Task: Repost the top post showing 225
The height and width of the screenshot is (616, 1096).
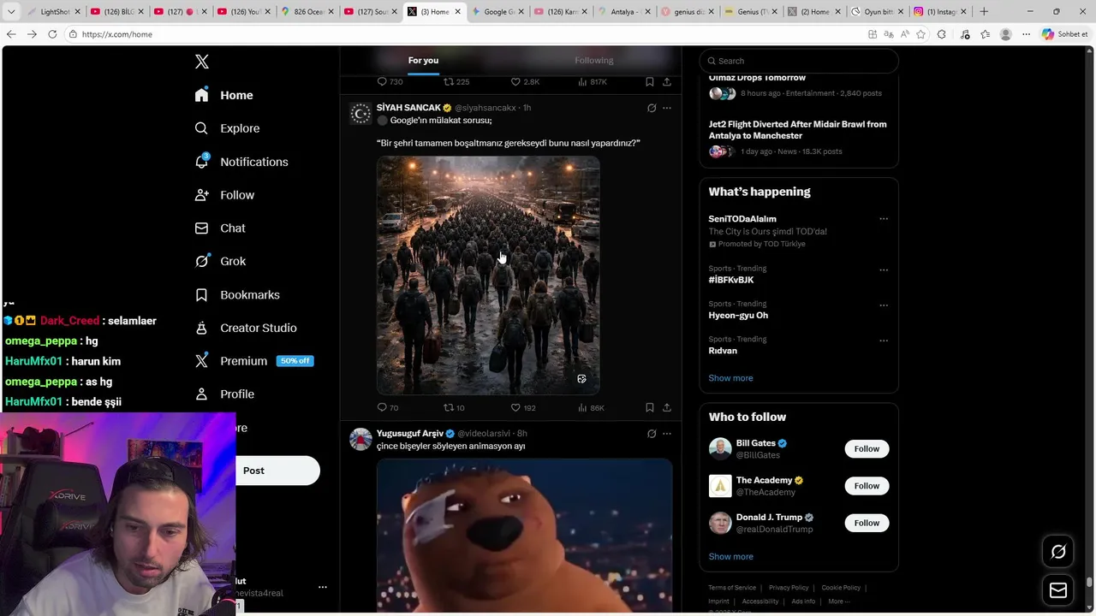Action: pos(456,81)
